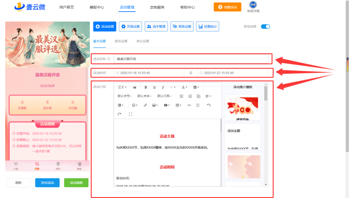Open the indent dropdown in the editor
The image size is (349, 198).
tap(120, 105)
